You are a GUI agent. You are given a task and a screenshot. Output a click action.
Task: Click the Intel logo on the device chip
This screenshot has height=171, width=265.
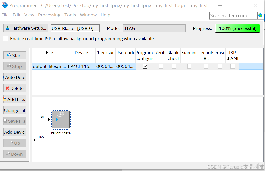[x=61, y=114]
